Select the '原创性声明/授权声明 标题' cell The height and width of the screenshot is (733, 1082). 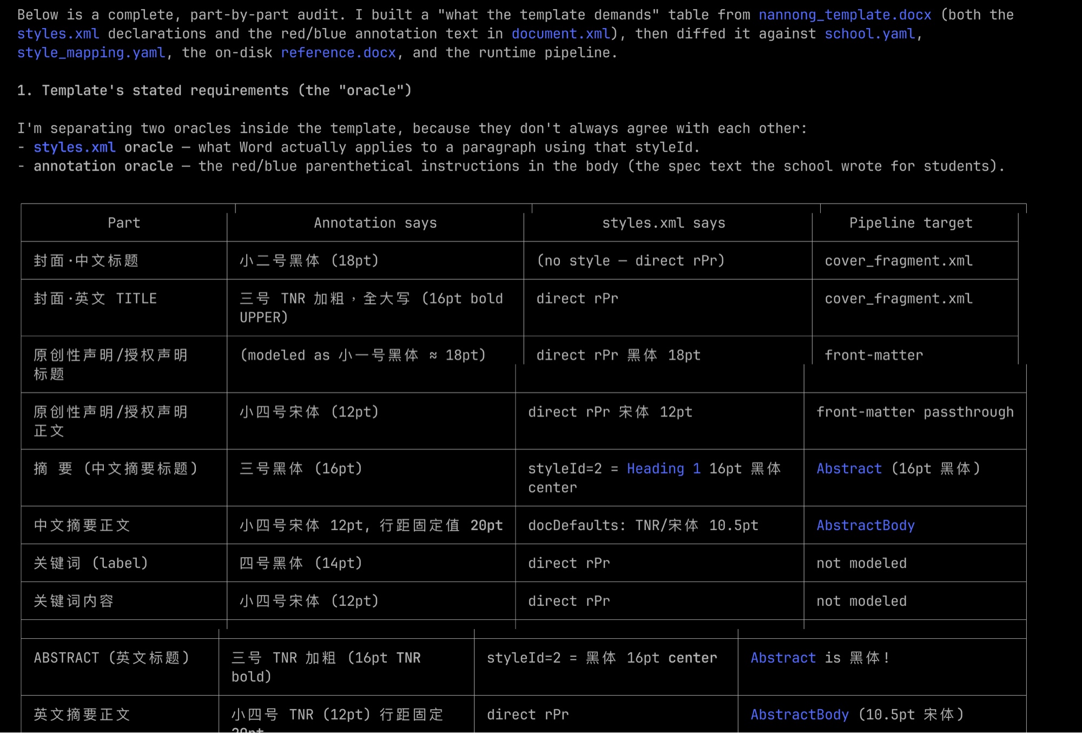click(x=124, y=364)
